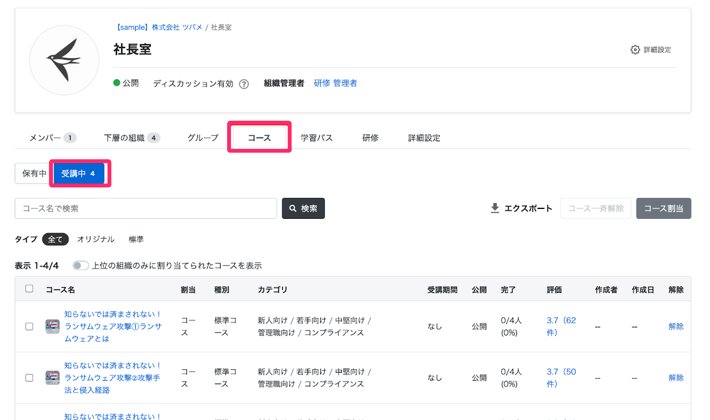The height and width of the screenshot is (420, 710).
Task: Open the 研修 管理者 administrator link
Action: coord(335,83)
